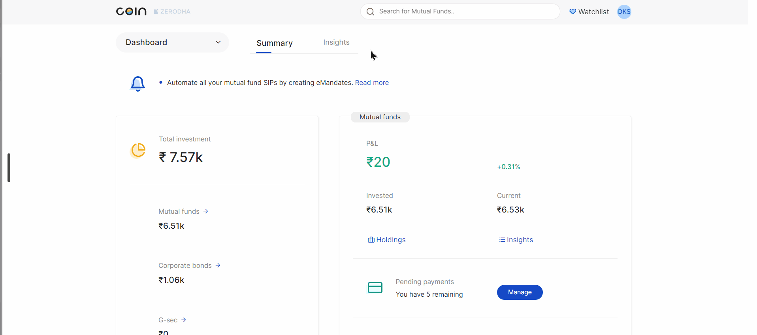Select the Summary tab
The image size is (757, 335).
(x=275, y=43)
